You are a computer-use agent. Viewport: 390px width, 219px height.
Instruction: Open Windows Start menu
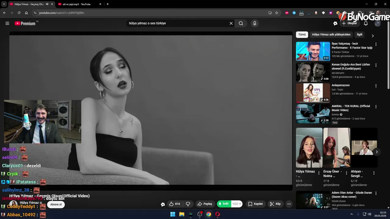tap(173, 214)
